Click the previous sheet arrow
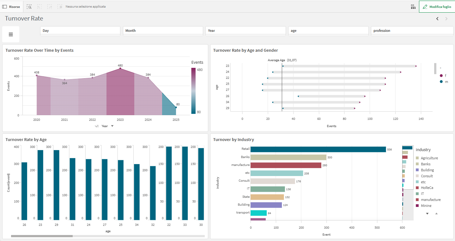This screenshot has height=241, width=455. [x=438, y=19]
